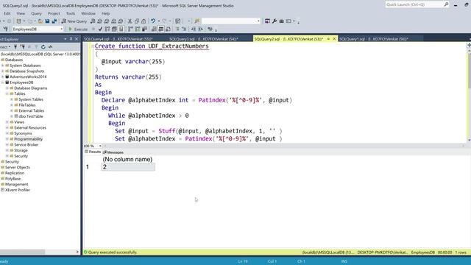
Task: Click the Execute query button
Action: click(78, 29)
